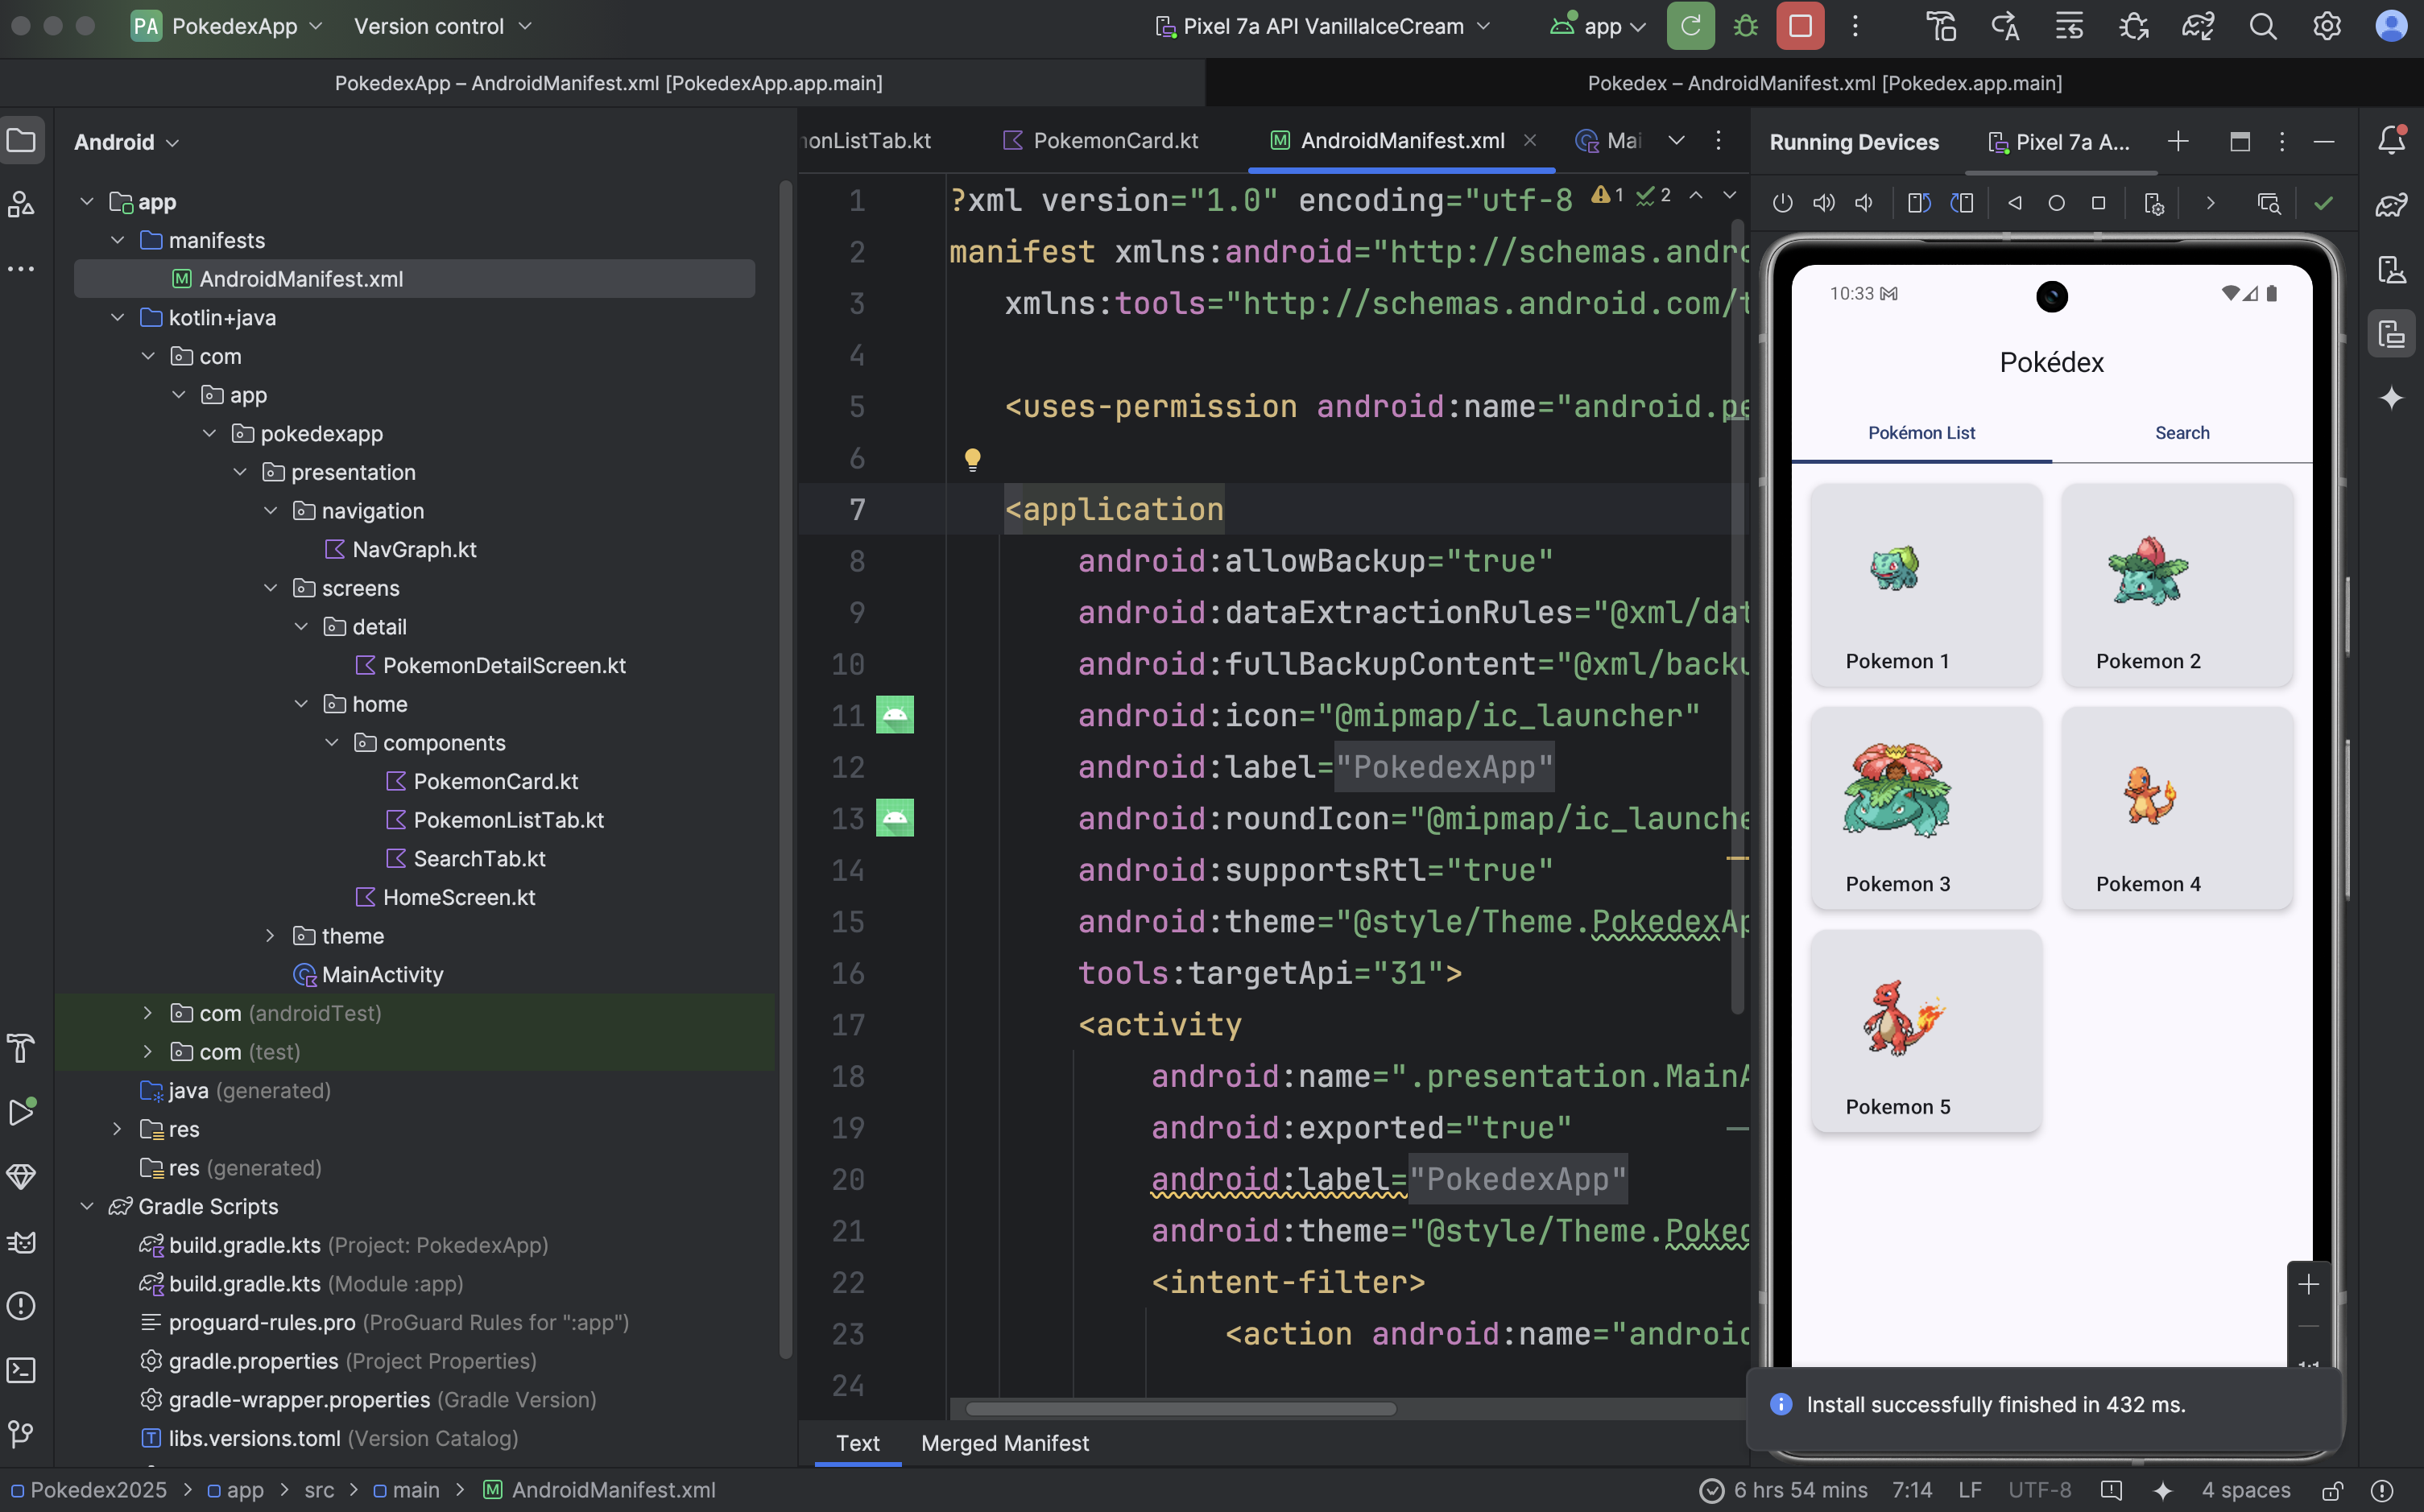The height and width of the screenshot is (1512, 2424).
Task: Tap the Search tab in the emulator
Action: (2182, 433)
